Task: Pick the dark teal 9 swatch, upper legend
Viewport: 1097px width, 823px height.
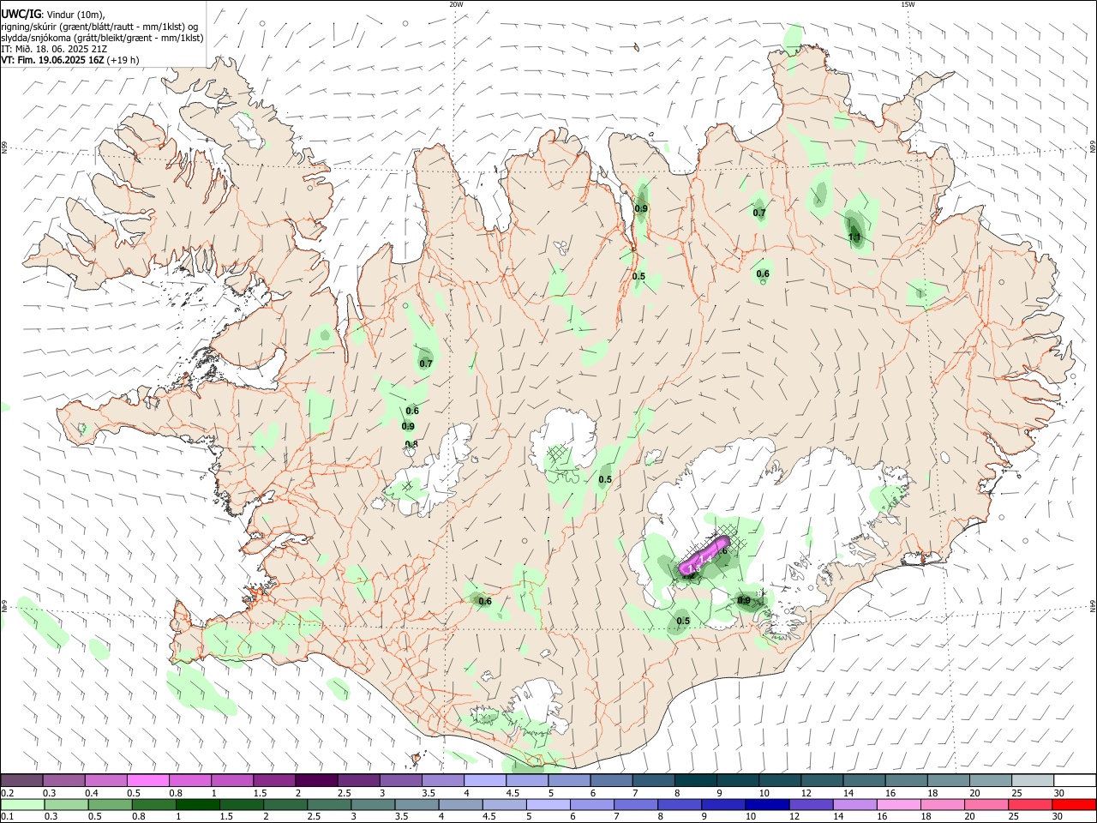Action: 737,780
